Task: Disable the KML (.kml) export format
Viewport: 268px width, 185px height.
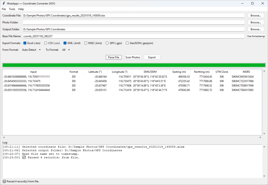Action: click(65, 43)
